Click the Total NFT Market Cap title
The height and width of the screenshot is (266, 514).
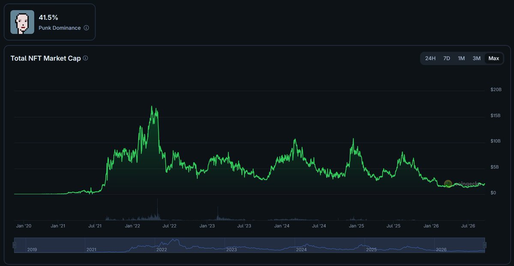pos(45,58)
